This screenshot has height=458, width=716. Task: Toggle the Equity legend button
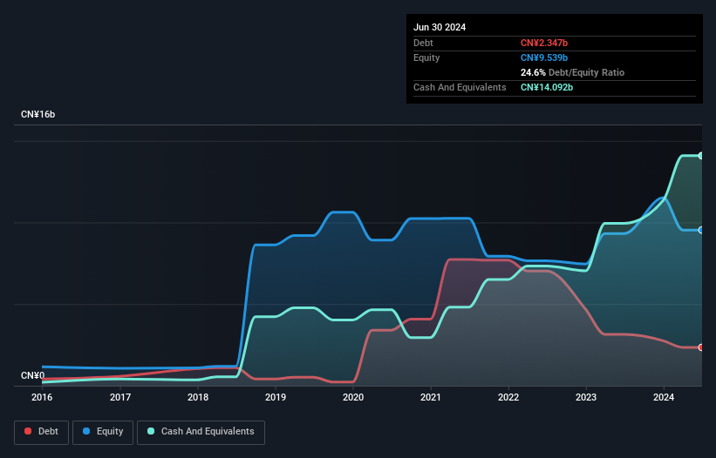point(103,432)
